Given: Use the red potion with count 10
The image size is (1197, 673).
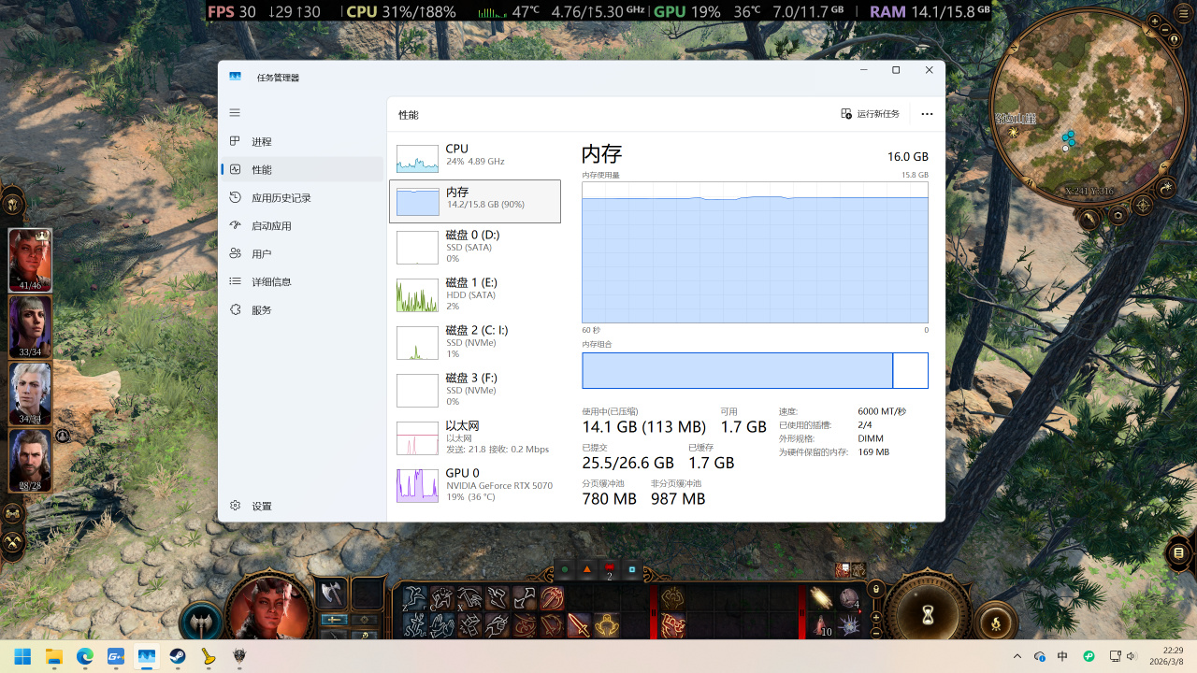Looking at the screenshot, I should pos(823,624).
